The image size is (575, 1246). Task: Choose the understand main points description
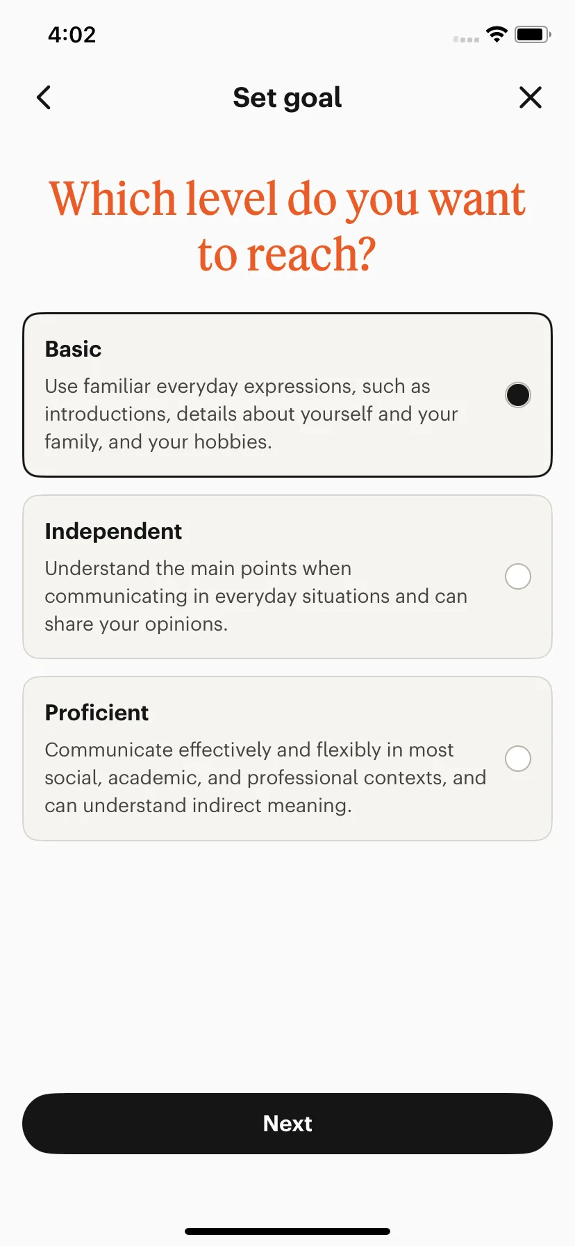click(x=256, y=596)
